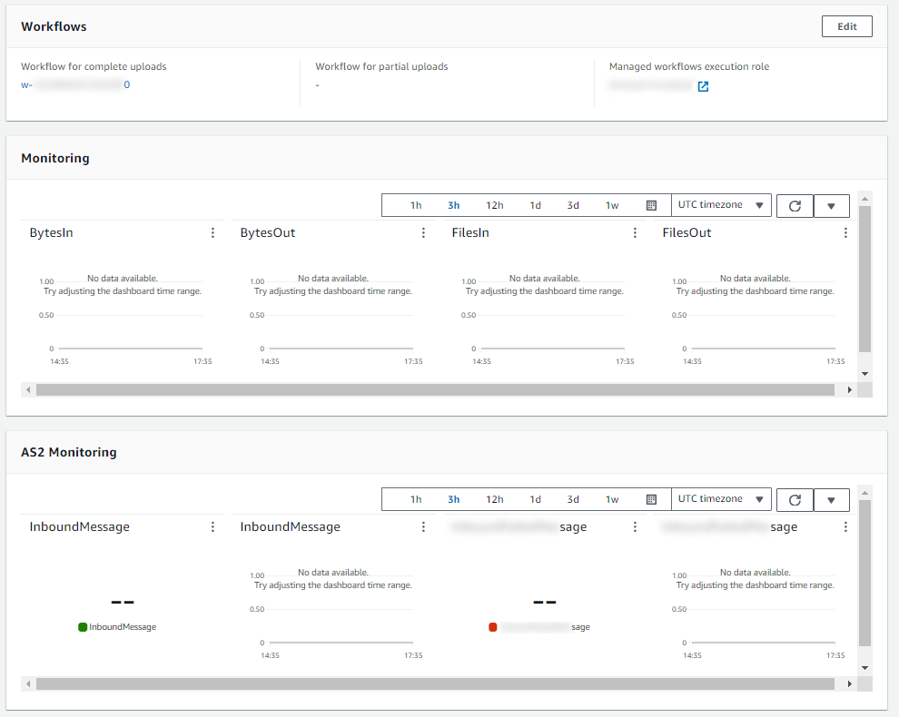Open the BytesIn chart options menu

click(212, 233)
